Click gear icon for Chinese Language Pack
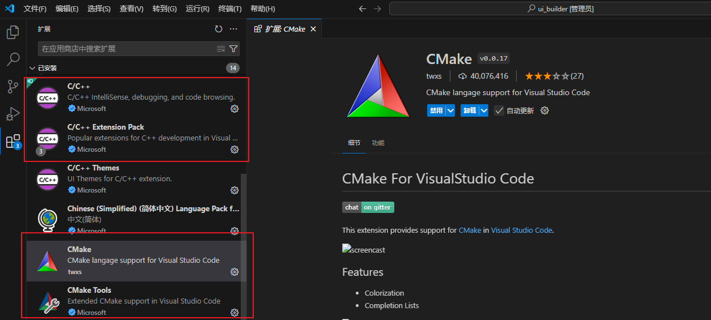 tap(235, 231)
